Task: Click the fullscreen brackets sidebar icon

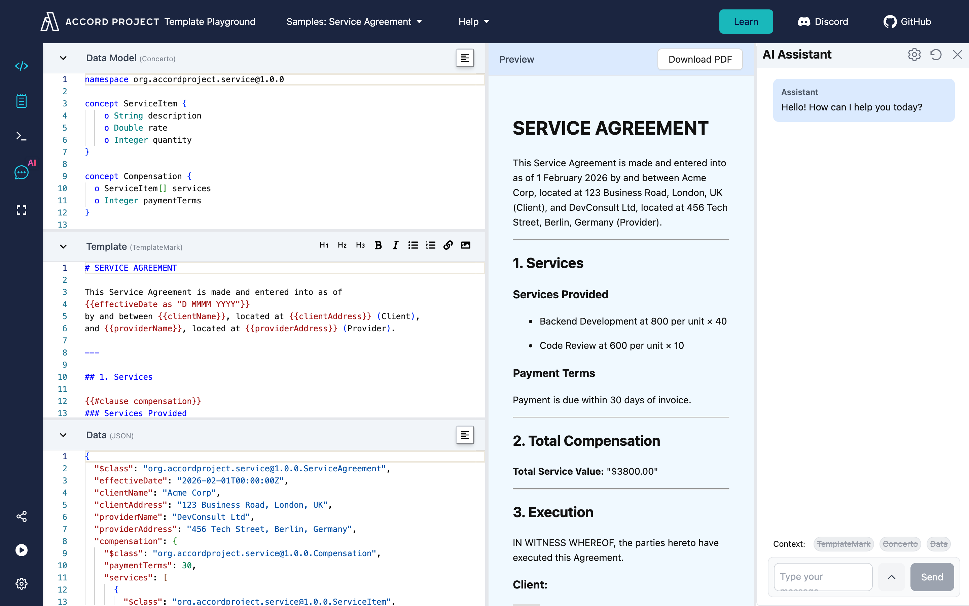Action: pyautogui.click(x=21, y=210)
